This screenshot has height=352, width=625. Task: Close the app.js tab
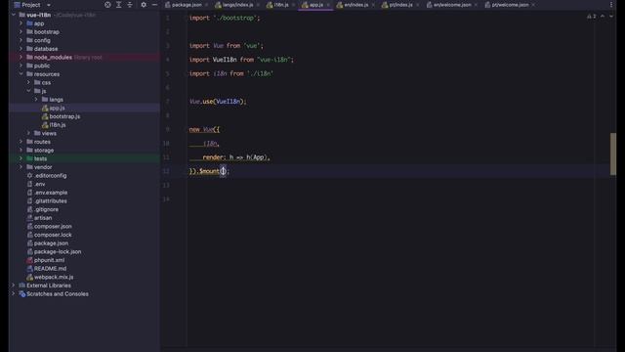(328, 5)
